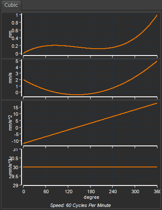Click the 'degree' x-axis label

pyautogui.click(x=91, y=198)
